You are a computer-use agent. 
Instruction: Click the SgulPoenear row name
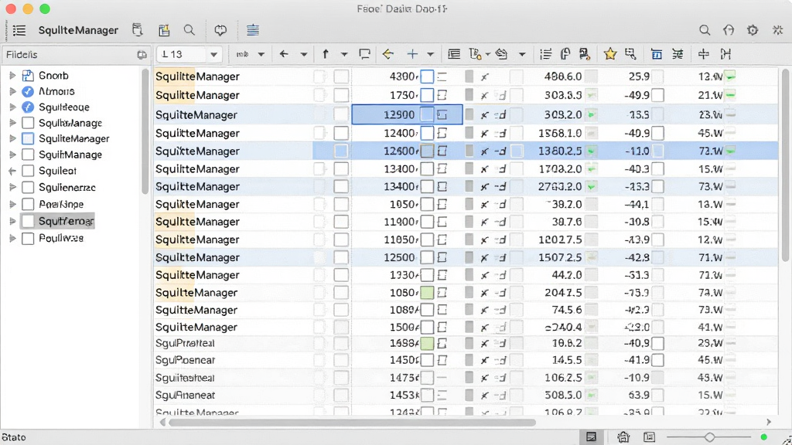(185, 360)
